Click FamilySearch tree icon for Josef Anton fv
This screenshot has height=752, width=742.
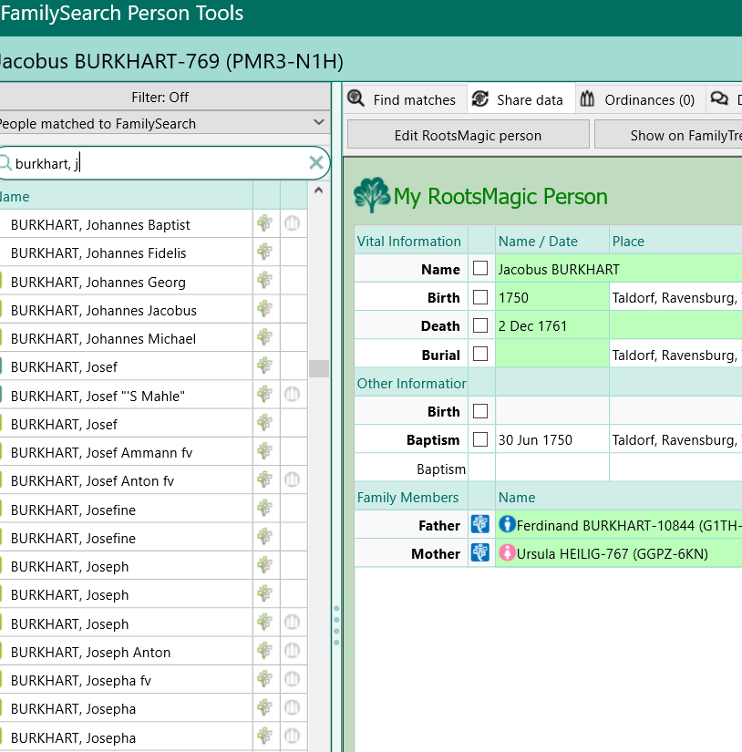[264, 479]
